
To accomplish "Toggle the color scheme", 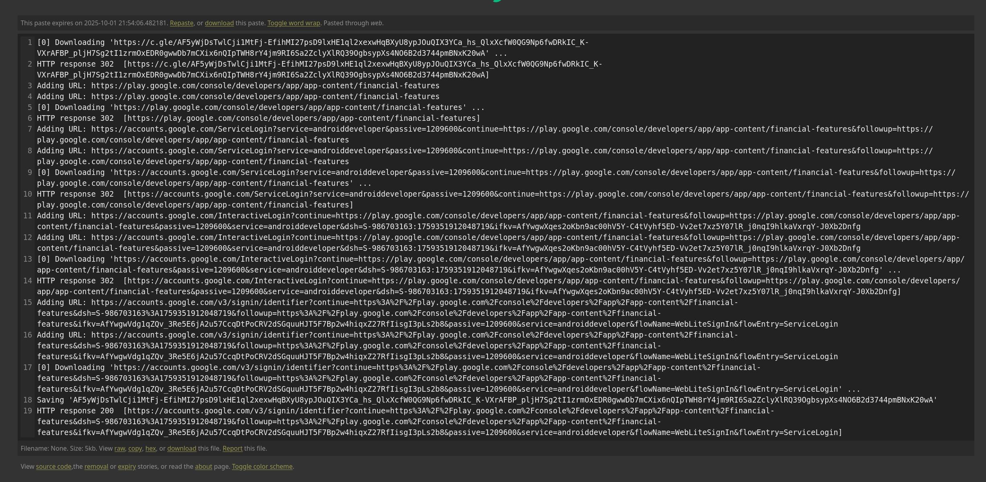I will pos(262,467).
